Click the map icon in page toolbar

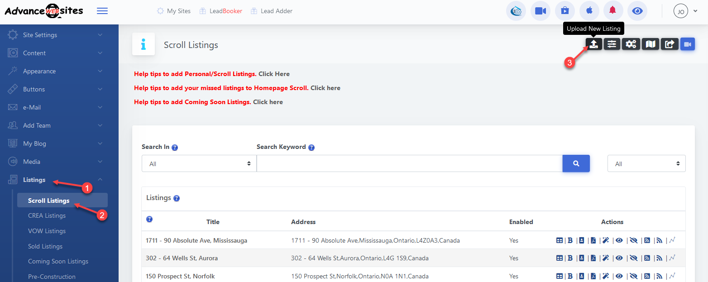pos(651,44)
